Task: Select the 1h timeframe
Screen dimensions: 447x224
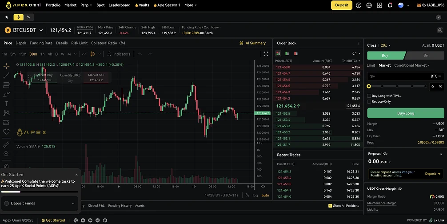Action: click(43, 54)
